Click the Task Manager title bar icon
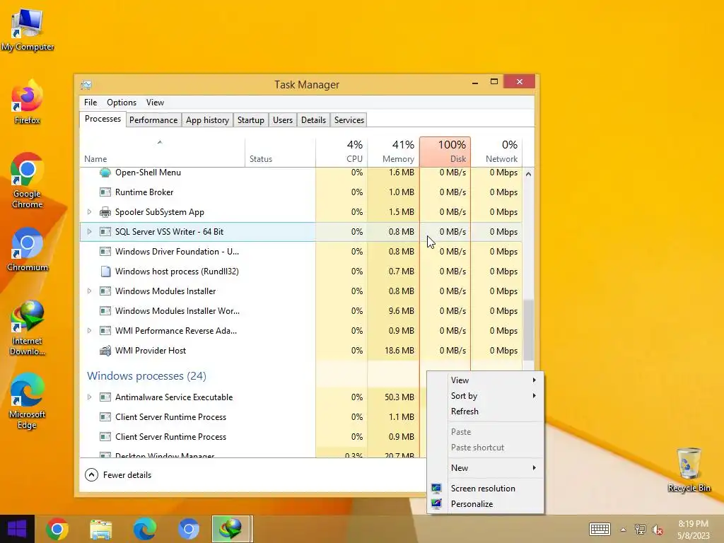This screenshot has width=724, height=543. (x=86, y=85)
